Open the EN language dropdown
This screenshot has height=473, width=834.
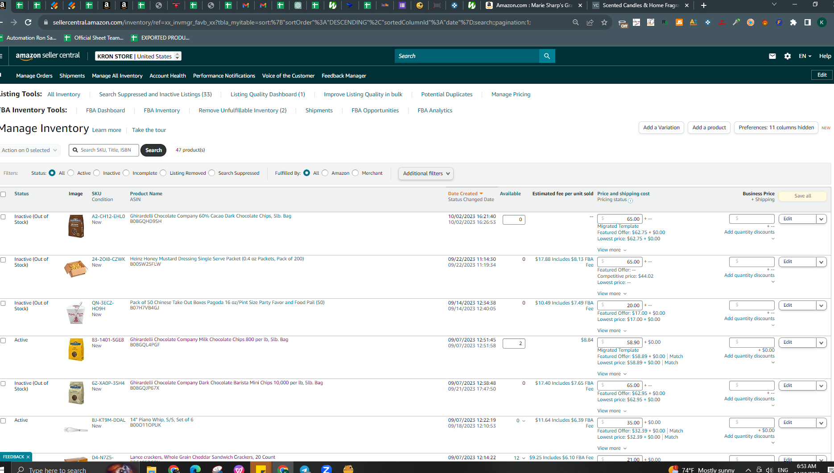[x=805, y=56]
